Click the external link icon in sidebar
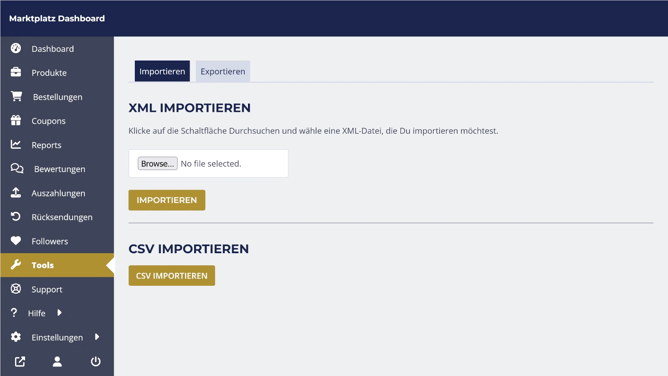 click(x=20, y=361)
